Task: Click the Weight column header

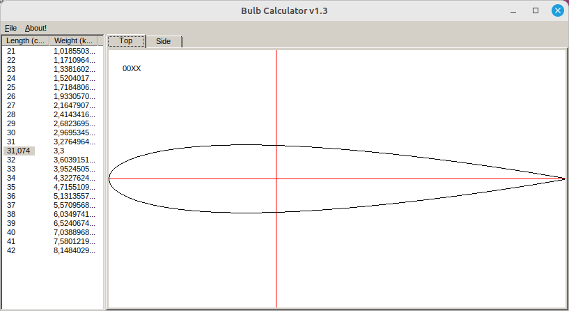Action: [x=77, y=40]
